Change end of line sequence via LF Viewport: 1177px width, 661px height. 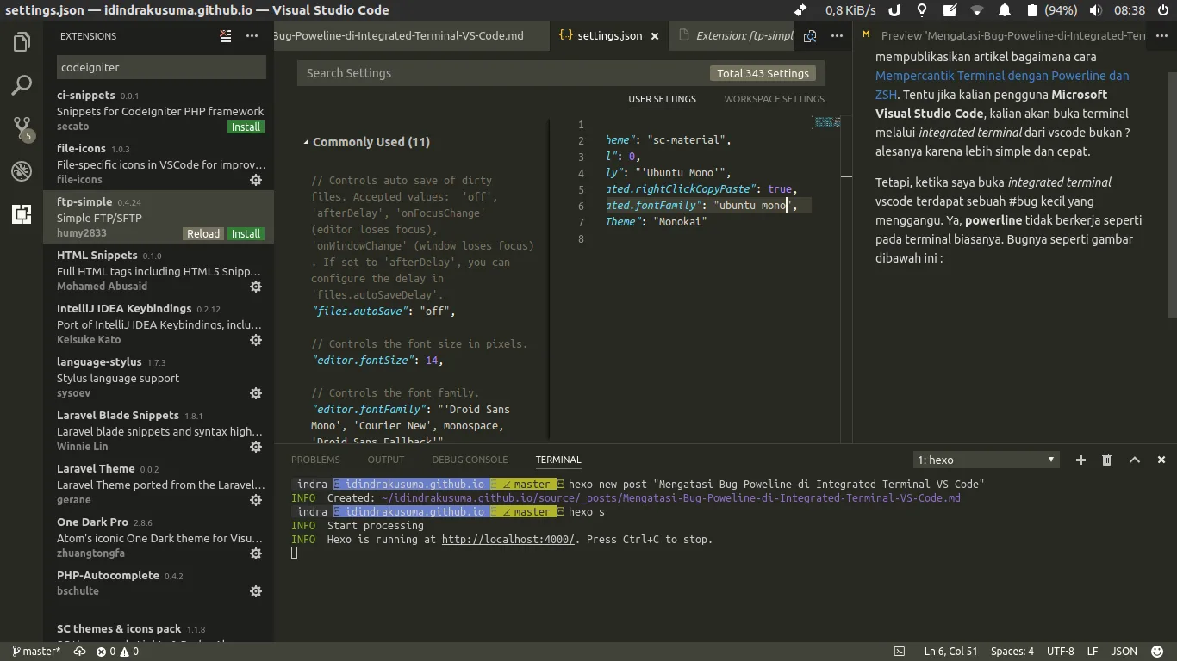point(1093,652)
